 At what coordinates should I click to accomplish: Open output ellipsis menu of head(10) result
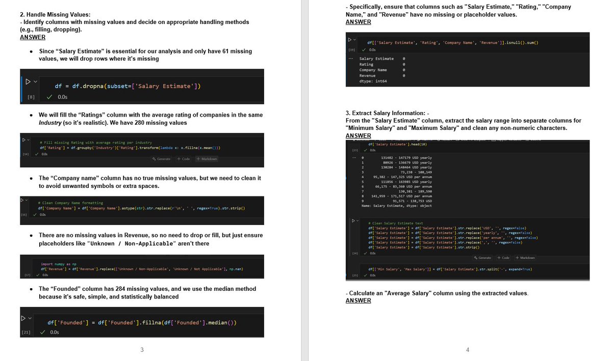pyautogui.click(x=355, y=157)
